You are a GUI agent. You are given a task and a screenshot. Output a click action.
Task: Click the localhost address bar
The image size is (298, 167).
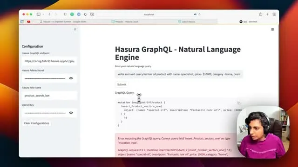click(149, 14)
